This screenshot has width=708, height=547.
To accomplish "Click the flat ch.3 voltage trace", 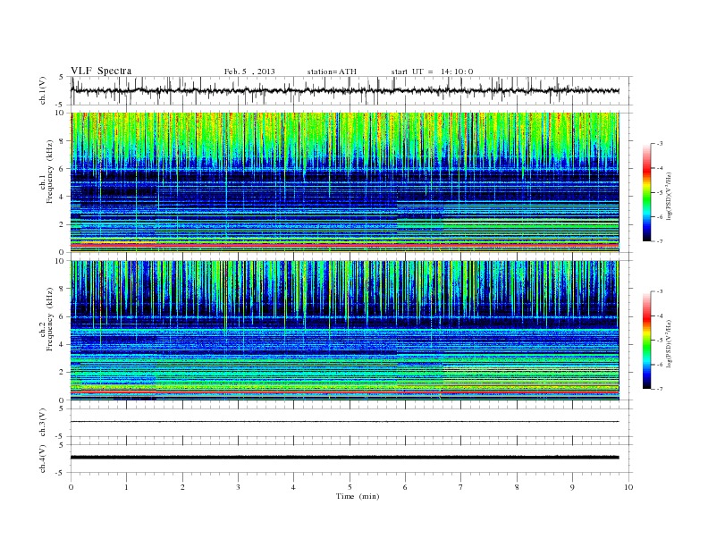I will [x=344, y=422].
